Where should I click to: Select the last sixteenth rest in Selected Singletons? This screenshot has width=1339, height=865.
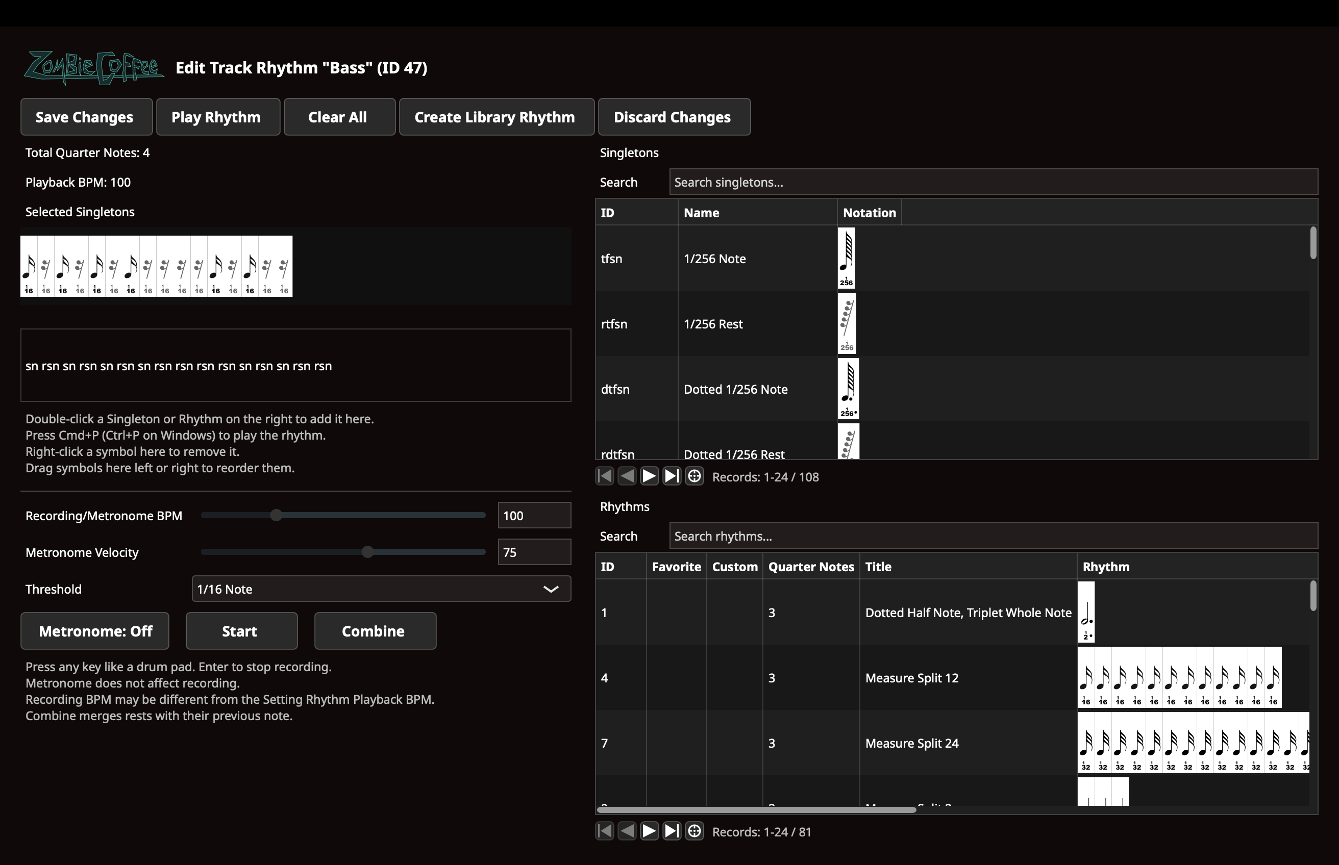284,266
